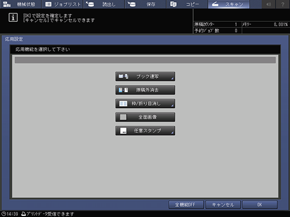Select the スキャン scan tab
The image size is (290, 217).
(x=229, y=4)
